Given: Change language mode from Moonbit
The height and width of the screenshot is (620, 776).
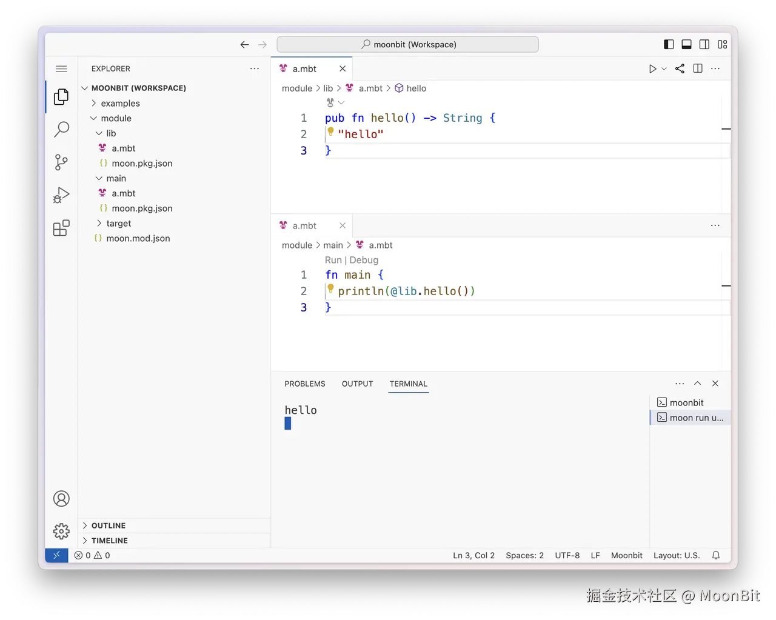Looking at the screenshot, I should tap(626, 555).
